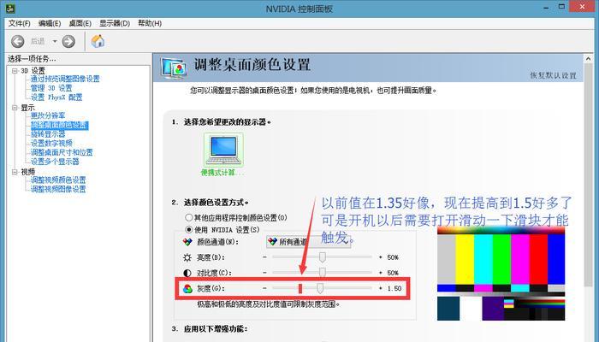
Task: Collapse the 视频 tree node
Action: [15, 172]
